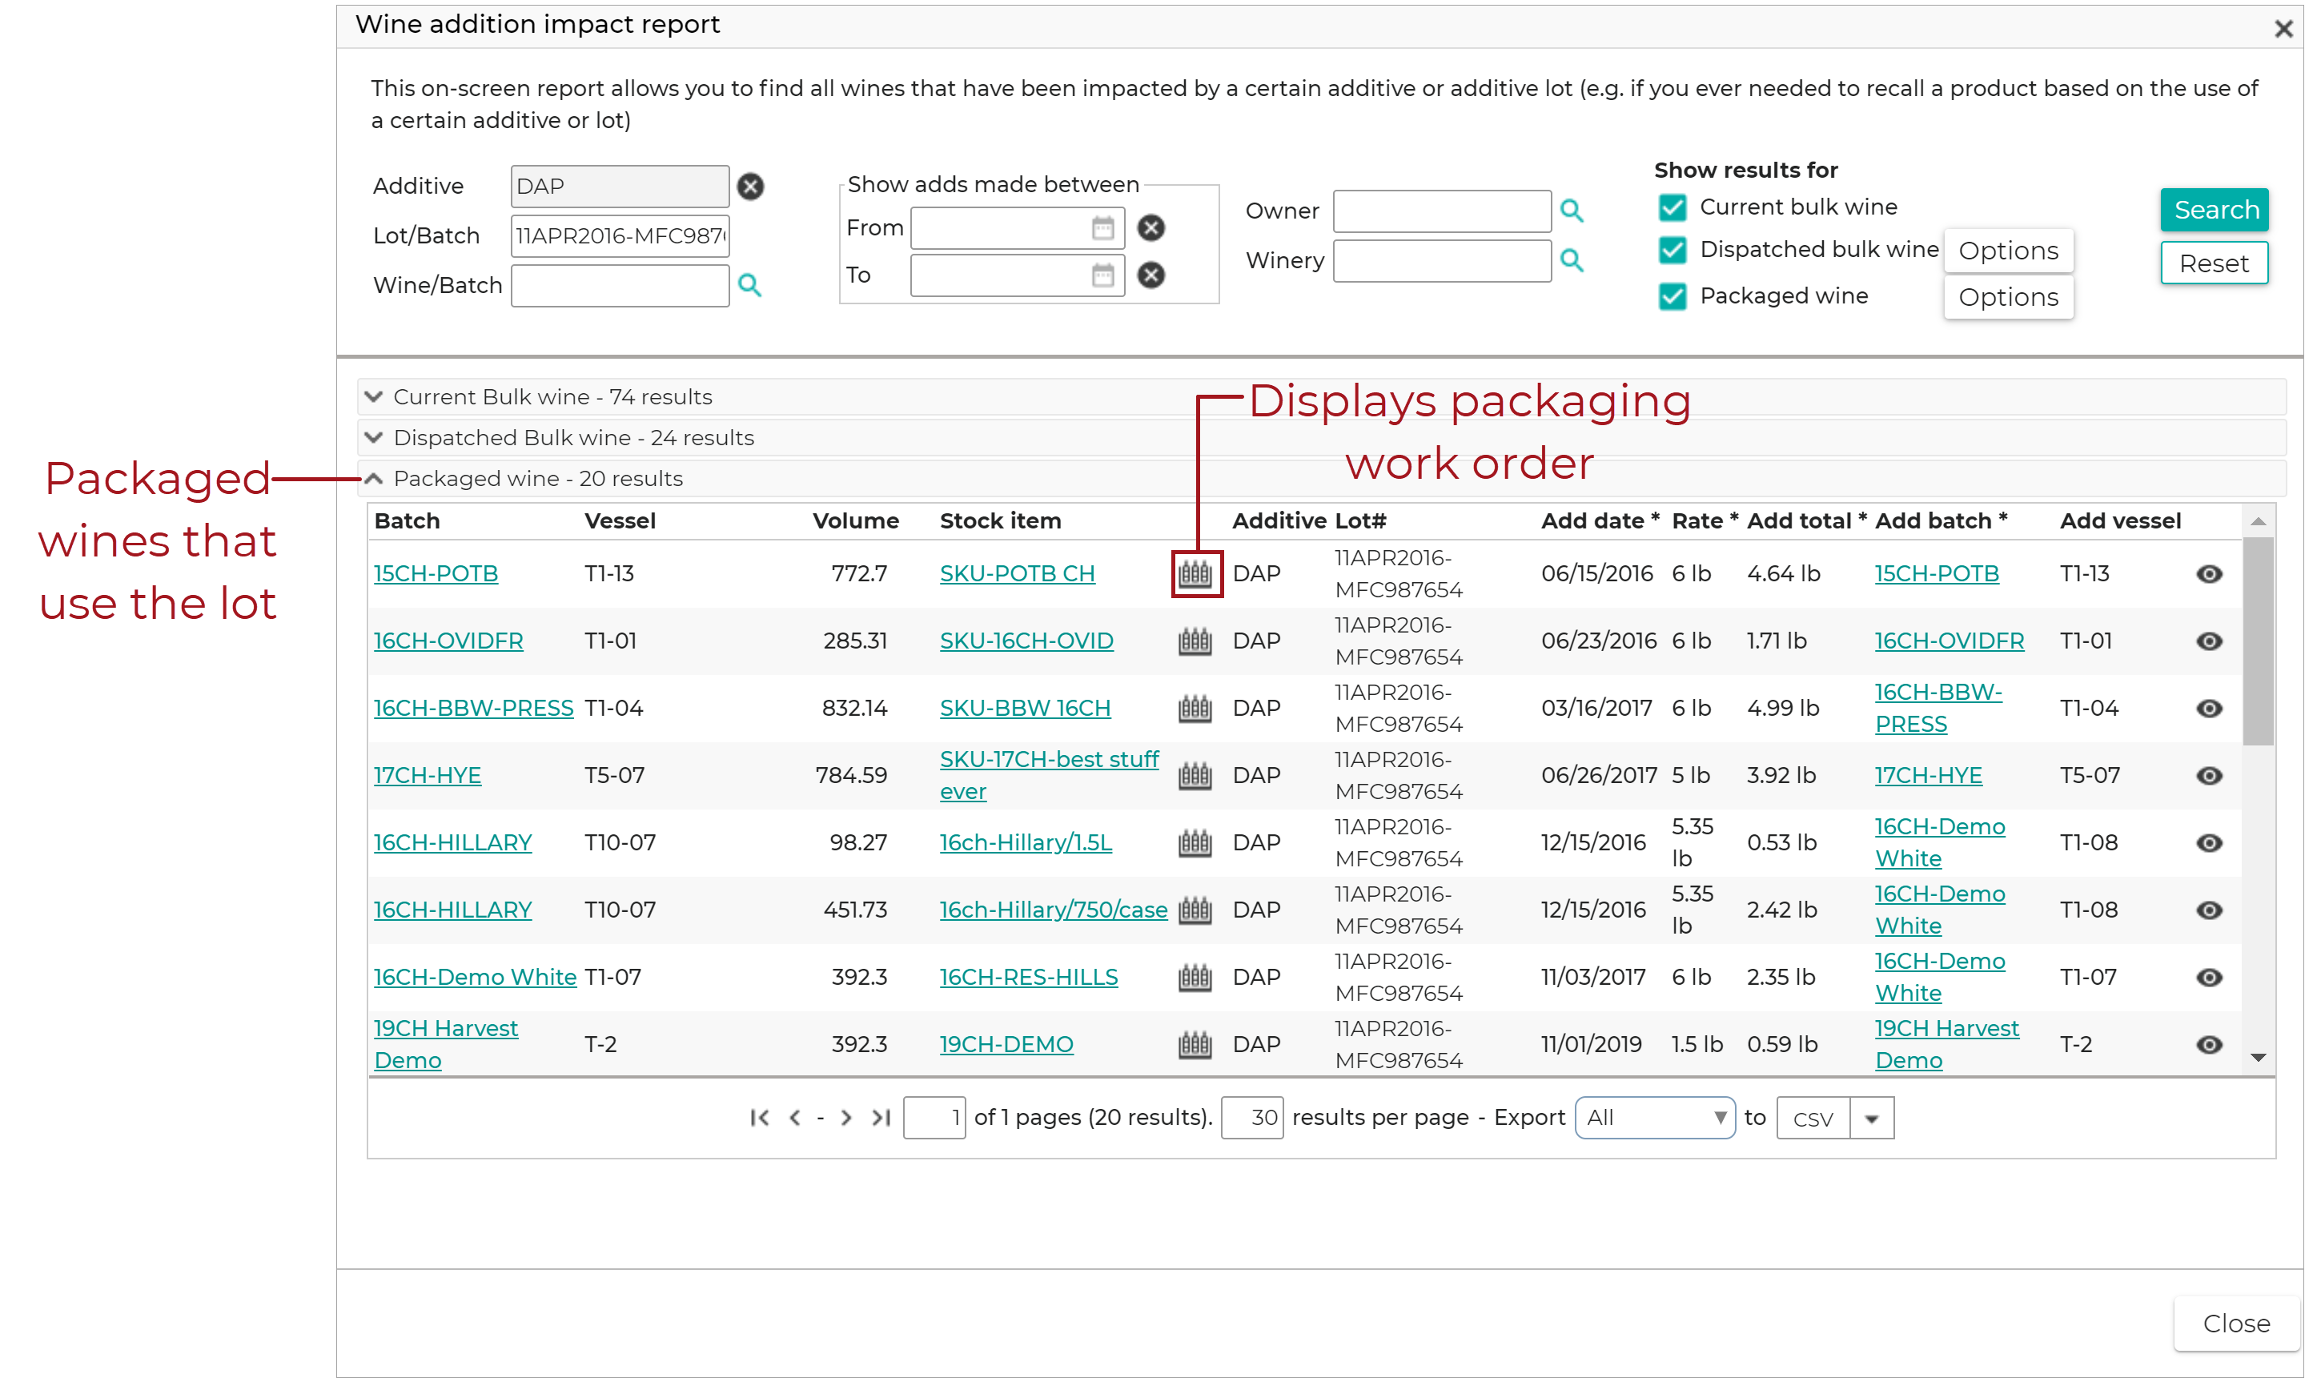Click the Winery search magnifier icon
Viewport: 2317px width, 1386px height.
click(x=1572, y=260)
